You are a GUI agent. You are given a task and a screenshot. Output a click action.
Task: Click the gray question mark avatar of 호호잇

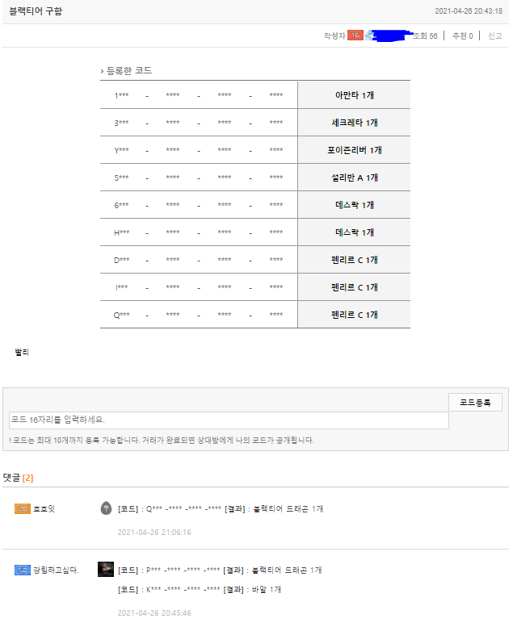click(106, 508)
